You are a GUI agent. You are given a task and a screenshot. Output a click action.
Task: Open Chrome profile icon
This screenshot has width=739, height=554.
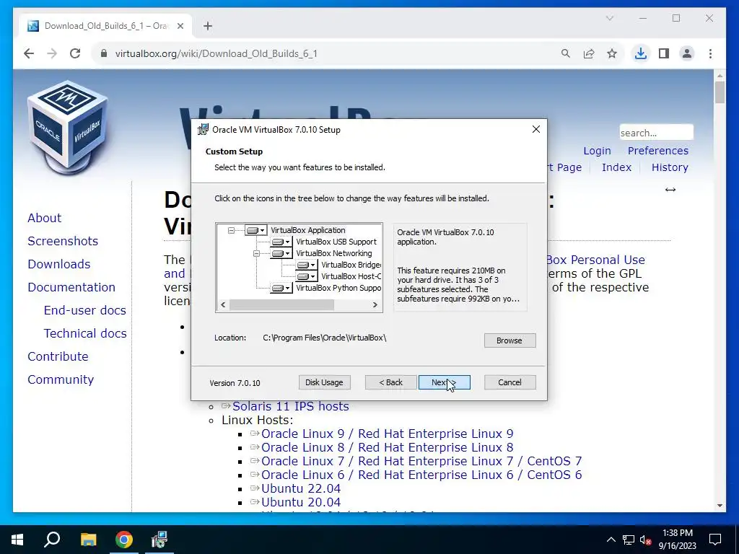[687, 53]
